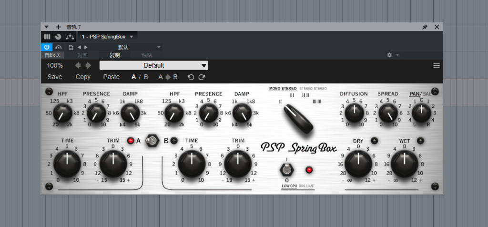Image resolution: width=488 pixels, height=227 pixels.
Task: Select BRILLIANT mode
Action: click(306, 186)
